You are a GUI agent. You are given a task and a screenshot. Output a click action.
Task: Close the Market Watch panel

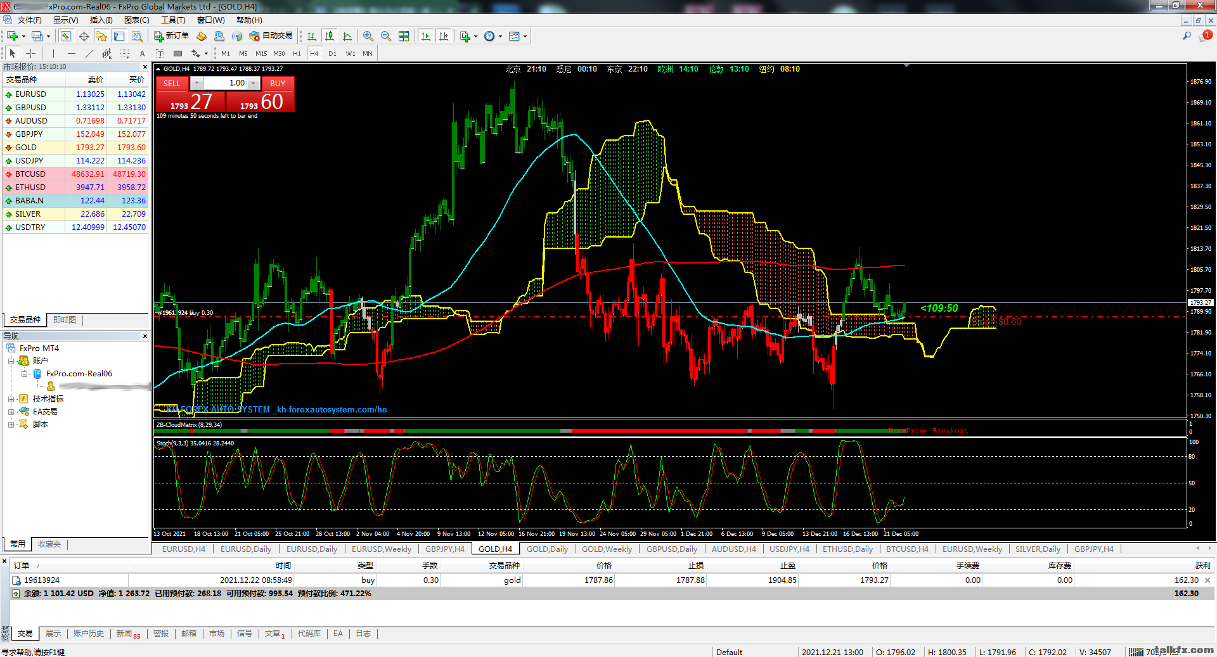click(145, 67)
